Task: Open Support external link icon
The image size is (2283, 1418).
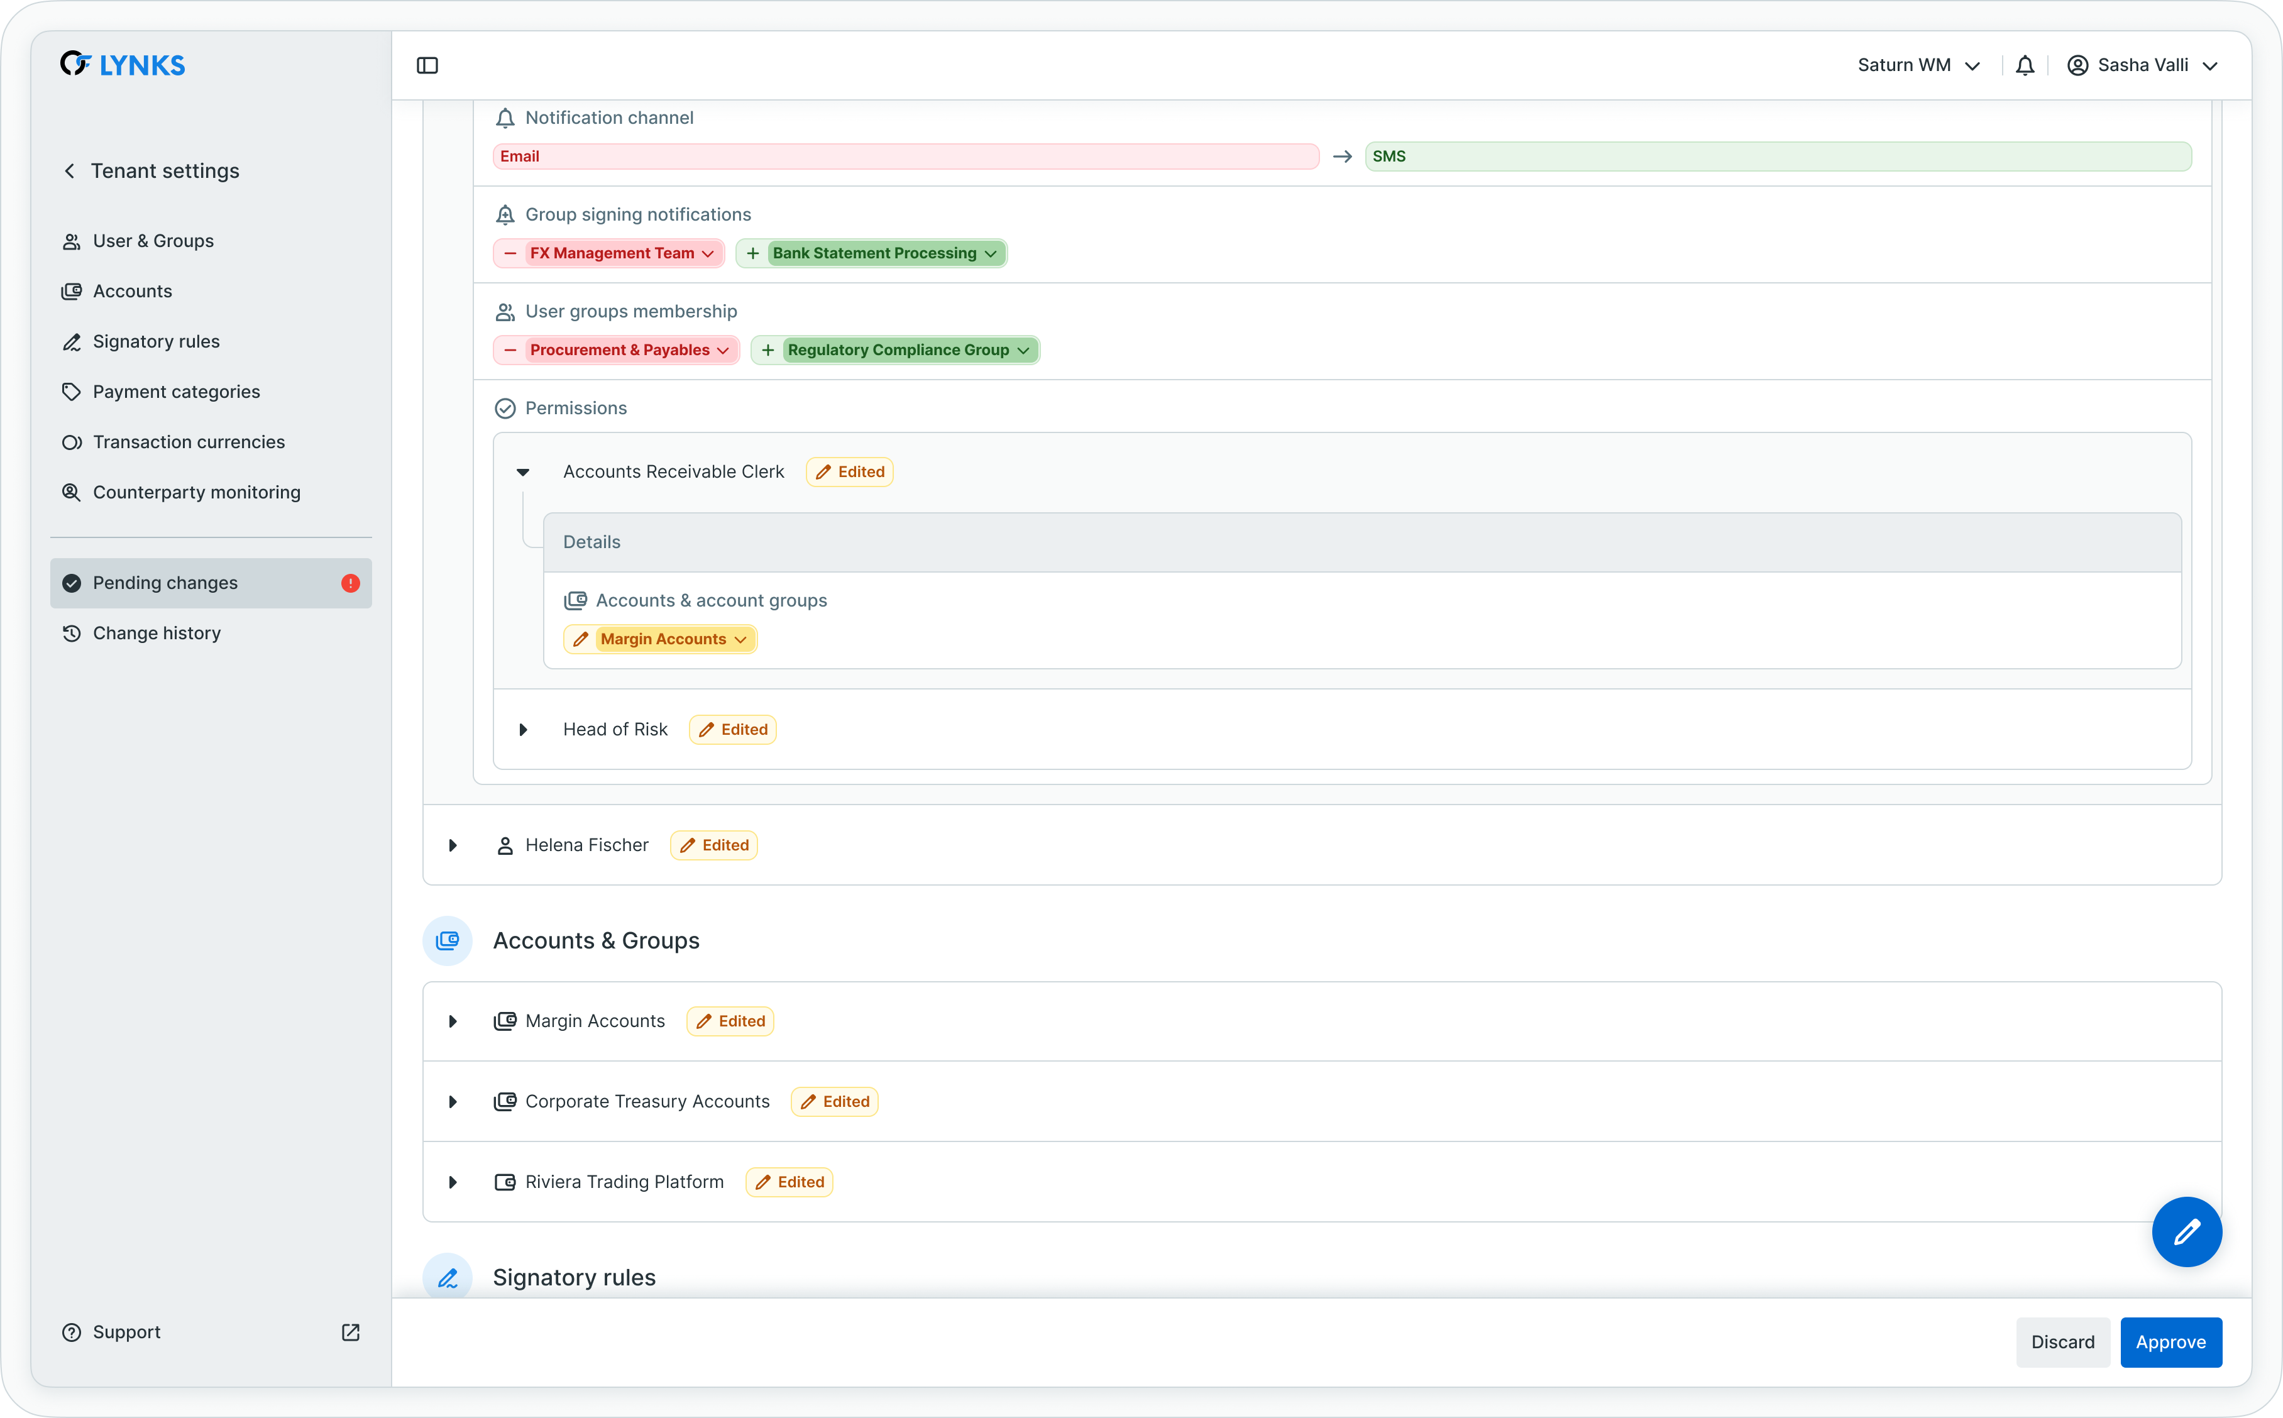Action: [351, 1333]
